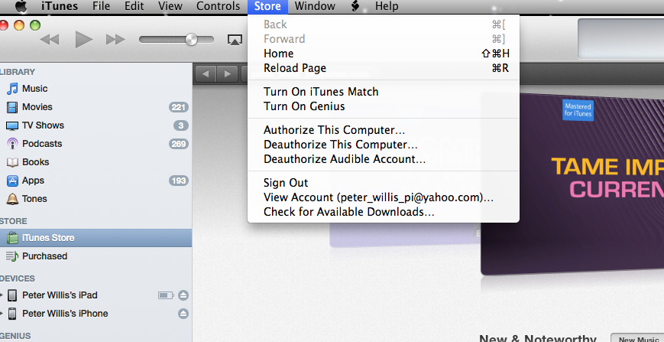Image resolution: width=664 pixels, height=342 pixels.
Task: Open View Account for peter_willis_pi@yahoo.com
Action: coord(384,197)
